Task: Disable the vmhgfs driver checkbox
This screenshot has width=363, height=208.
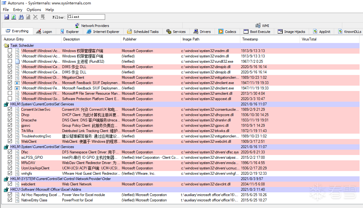Action: click(x=10, y=173)
